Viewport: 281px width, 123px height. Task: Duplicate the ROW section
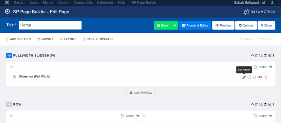click(x=261, y=104)
